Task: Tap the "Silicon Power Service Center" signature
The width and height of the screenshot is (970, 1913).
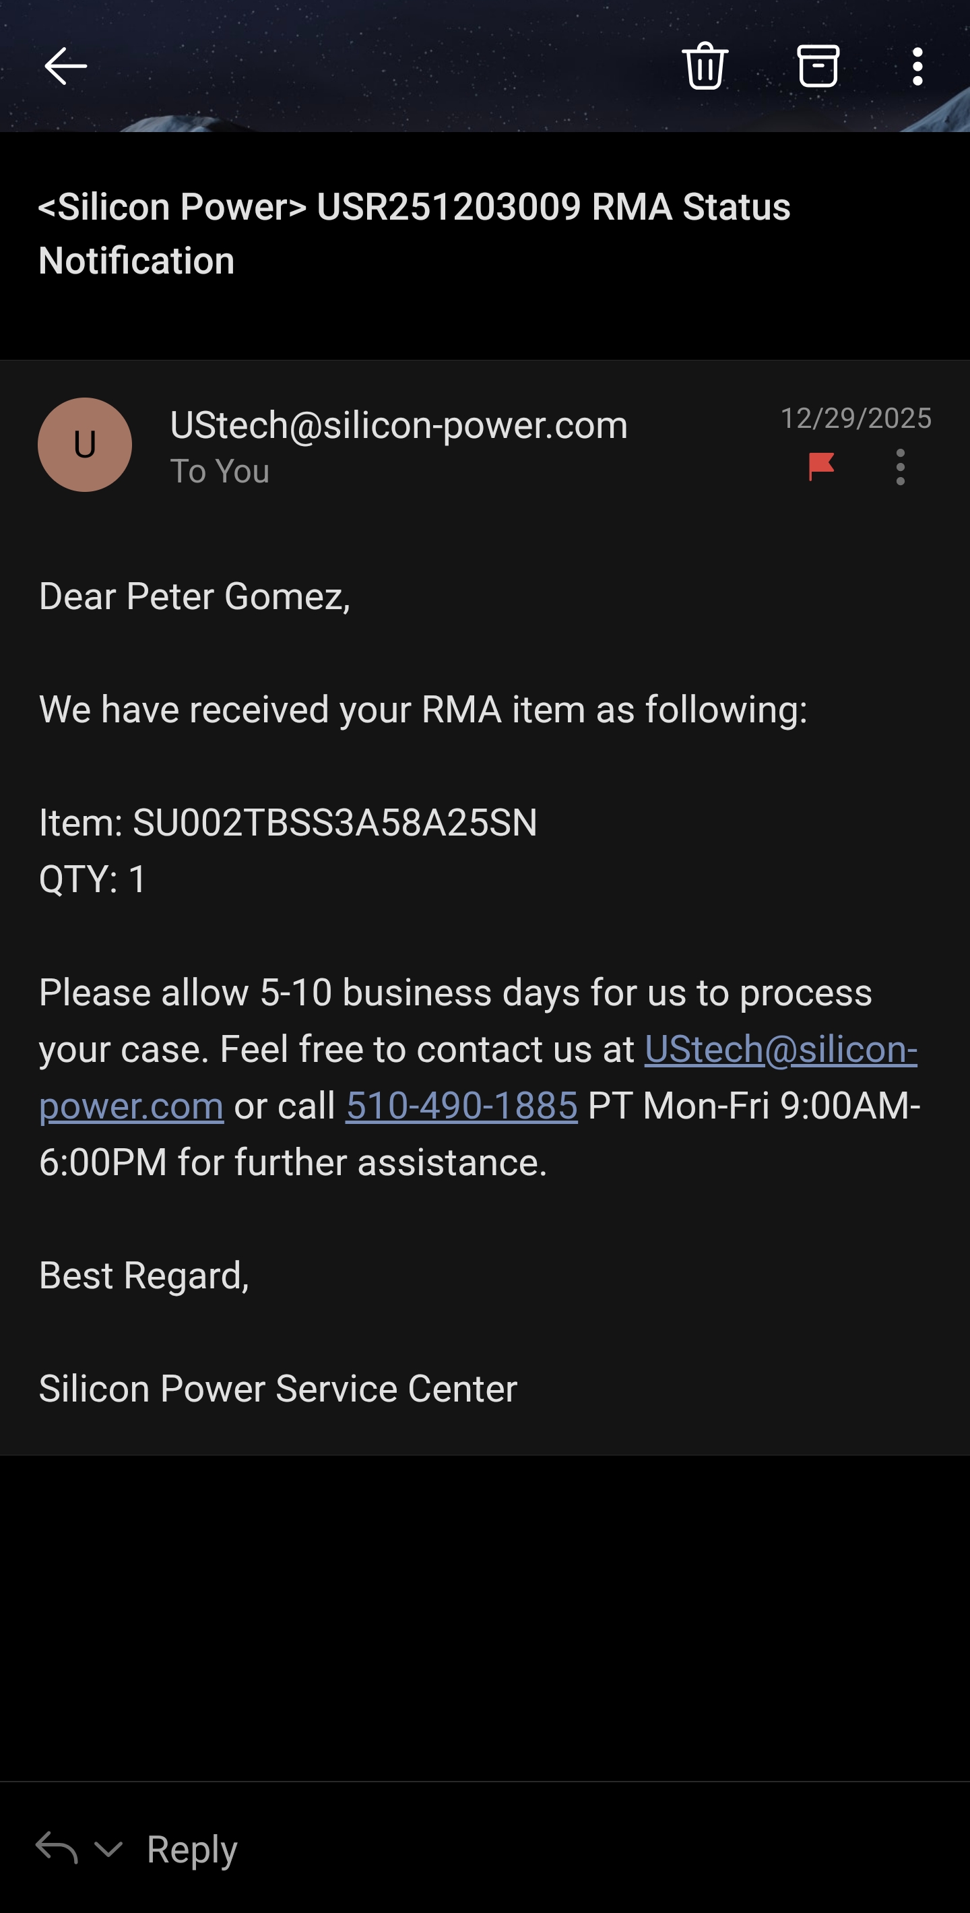Action: click(x=278, y=1388)
